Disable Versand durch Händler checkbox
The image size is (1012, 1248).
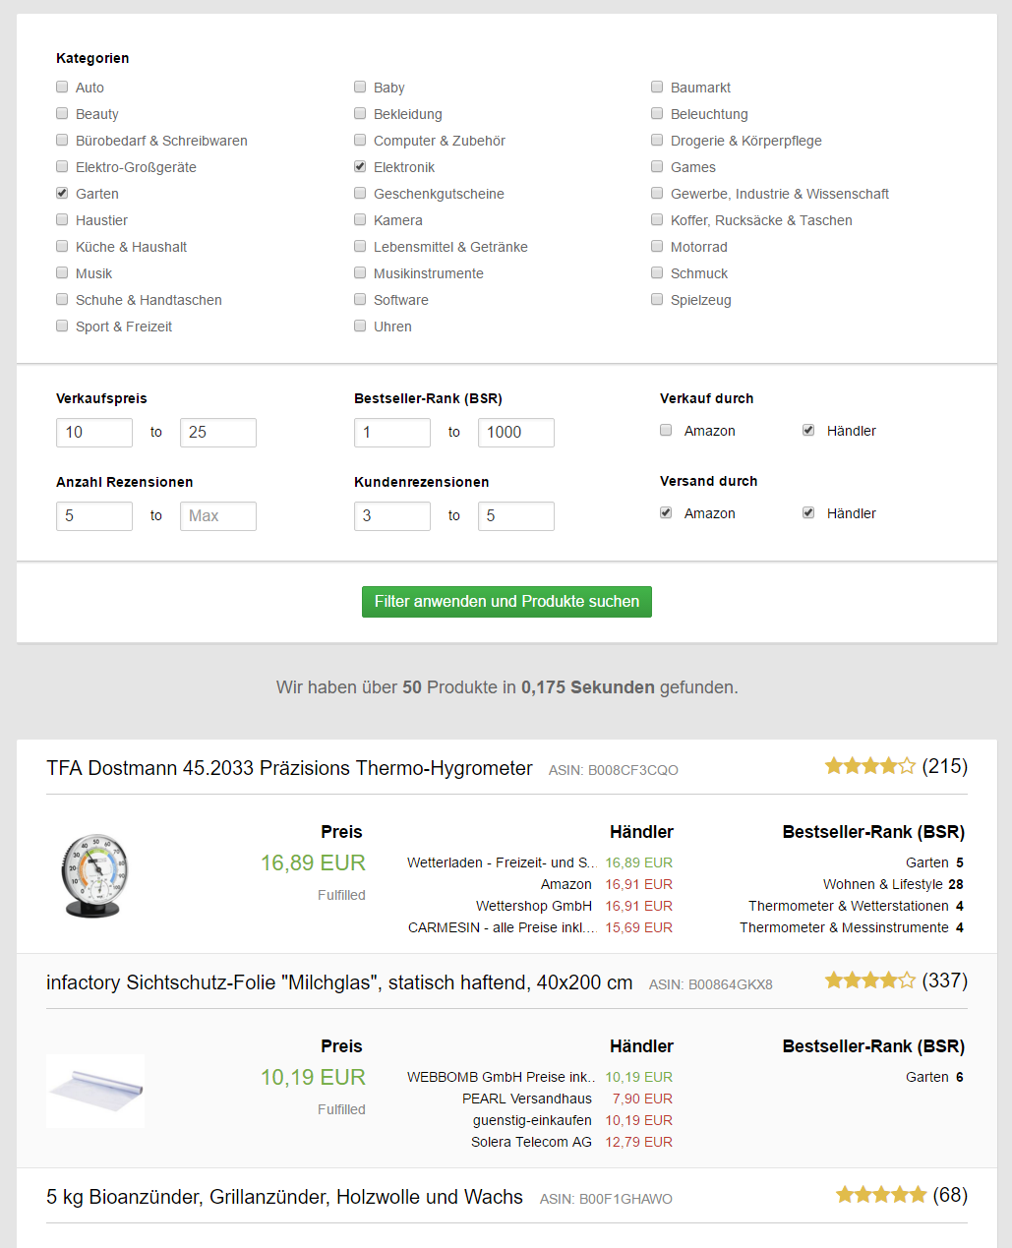(808, 512)
